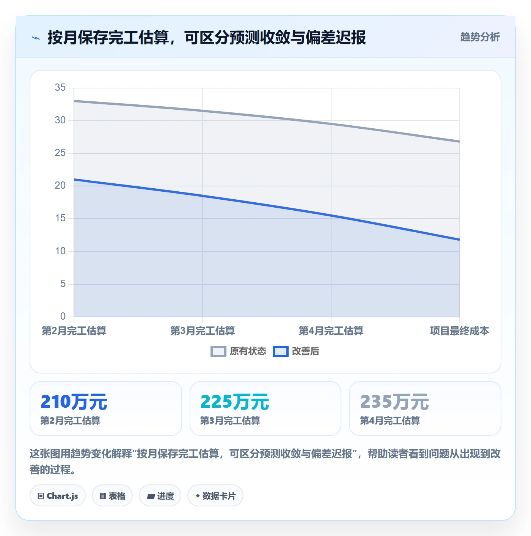Open the 210万元 data card
531x536 pixels.
pos(106,408)
